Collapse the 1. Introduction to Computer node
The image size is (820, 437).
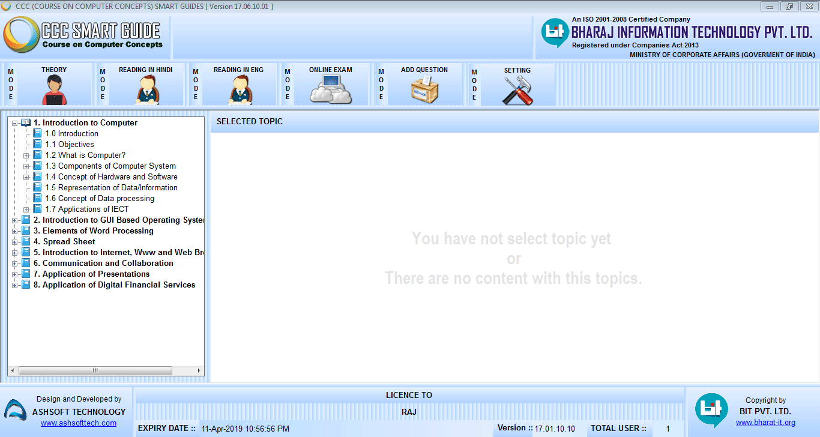[15, 123]
